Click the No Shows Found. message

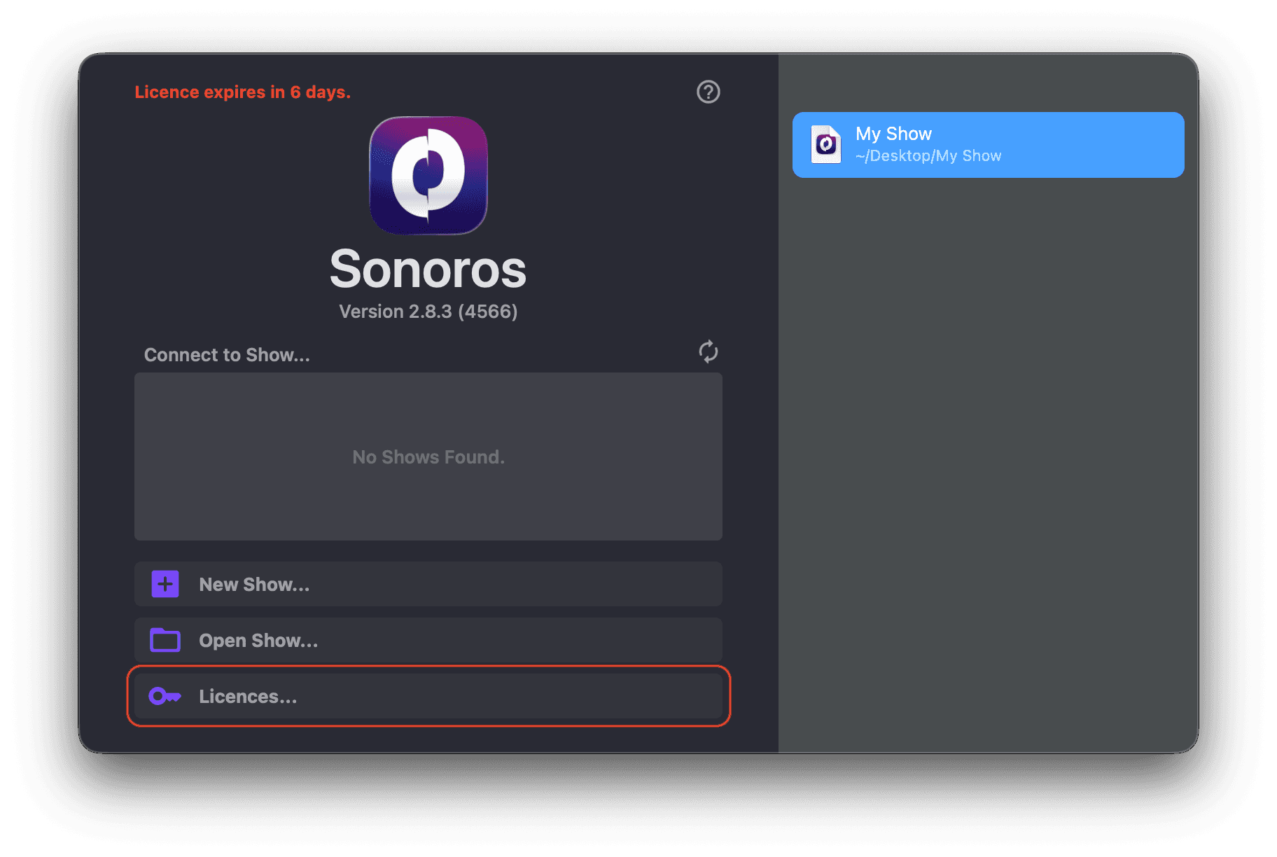[x=428, y=457]
